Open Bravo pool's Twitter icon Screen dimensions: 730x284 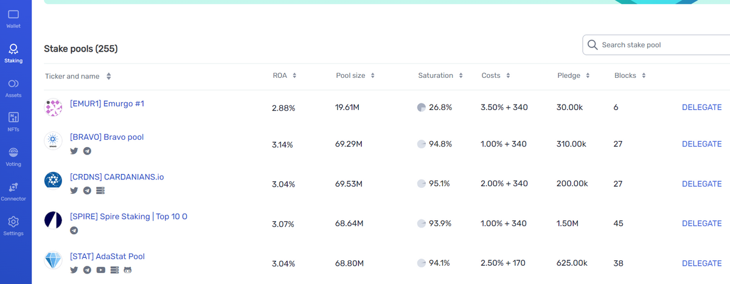coord(74,151)
